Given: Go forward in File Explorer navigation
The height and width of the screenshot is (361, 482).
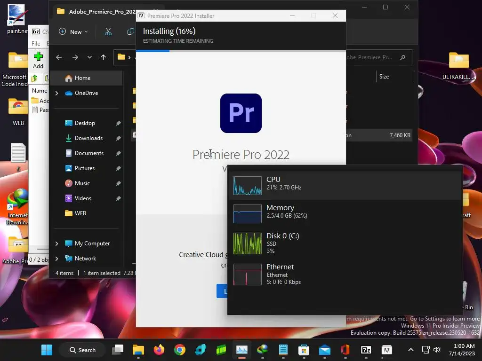Looking at the screenshot, I should coord(75,57).
